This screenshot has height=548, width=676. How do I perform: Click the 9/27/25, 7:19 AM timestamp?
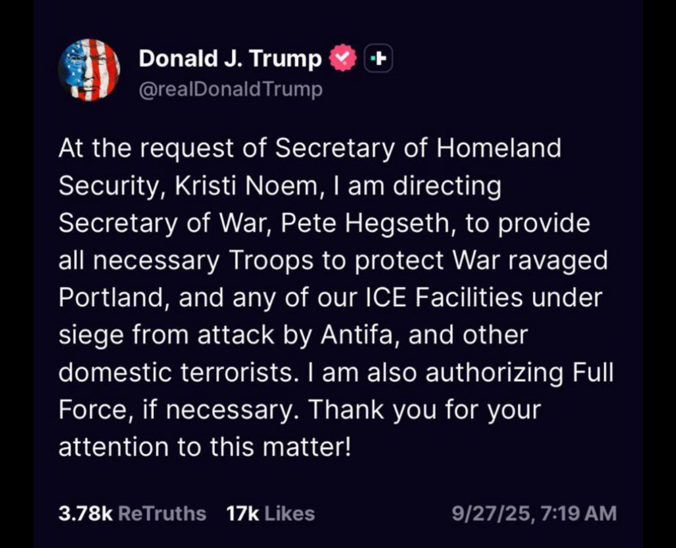534,513
